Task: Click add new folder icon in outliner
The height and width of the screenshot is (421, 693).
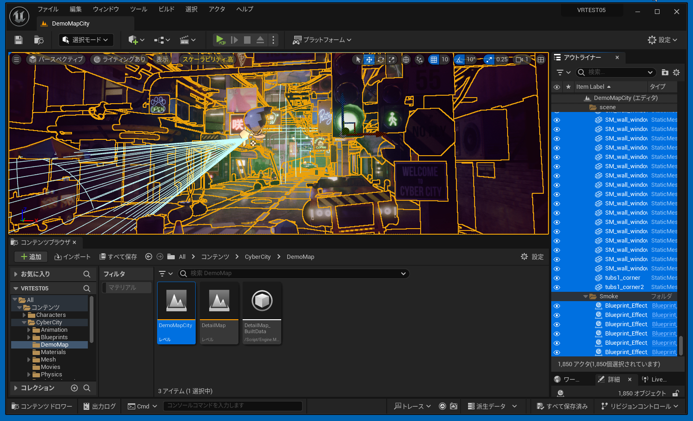Action: coord(665,72)
